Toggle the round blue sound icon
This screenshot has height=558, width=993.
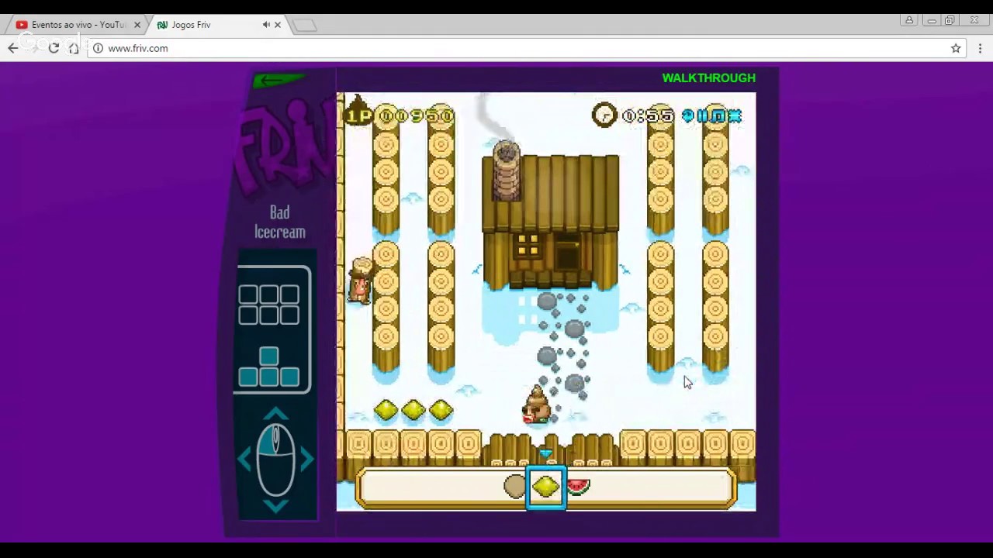click(x=687, y=116)
